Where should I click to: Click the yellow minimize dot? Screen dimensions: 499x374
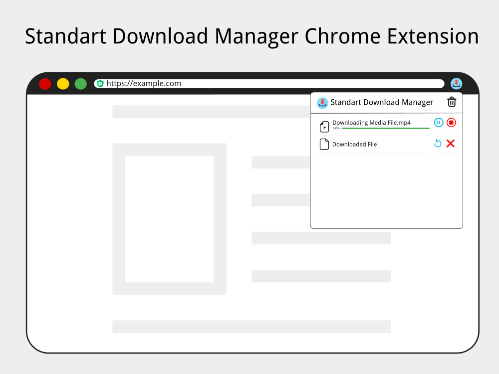pos(63,84)
